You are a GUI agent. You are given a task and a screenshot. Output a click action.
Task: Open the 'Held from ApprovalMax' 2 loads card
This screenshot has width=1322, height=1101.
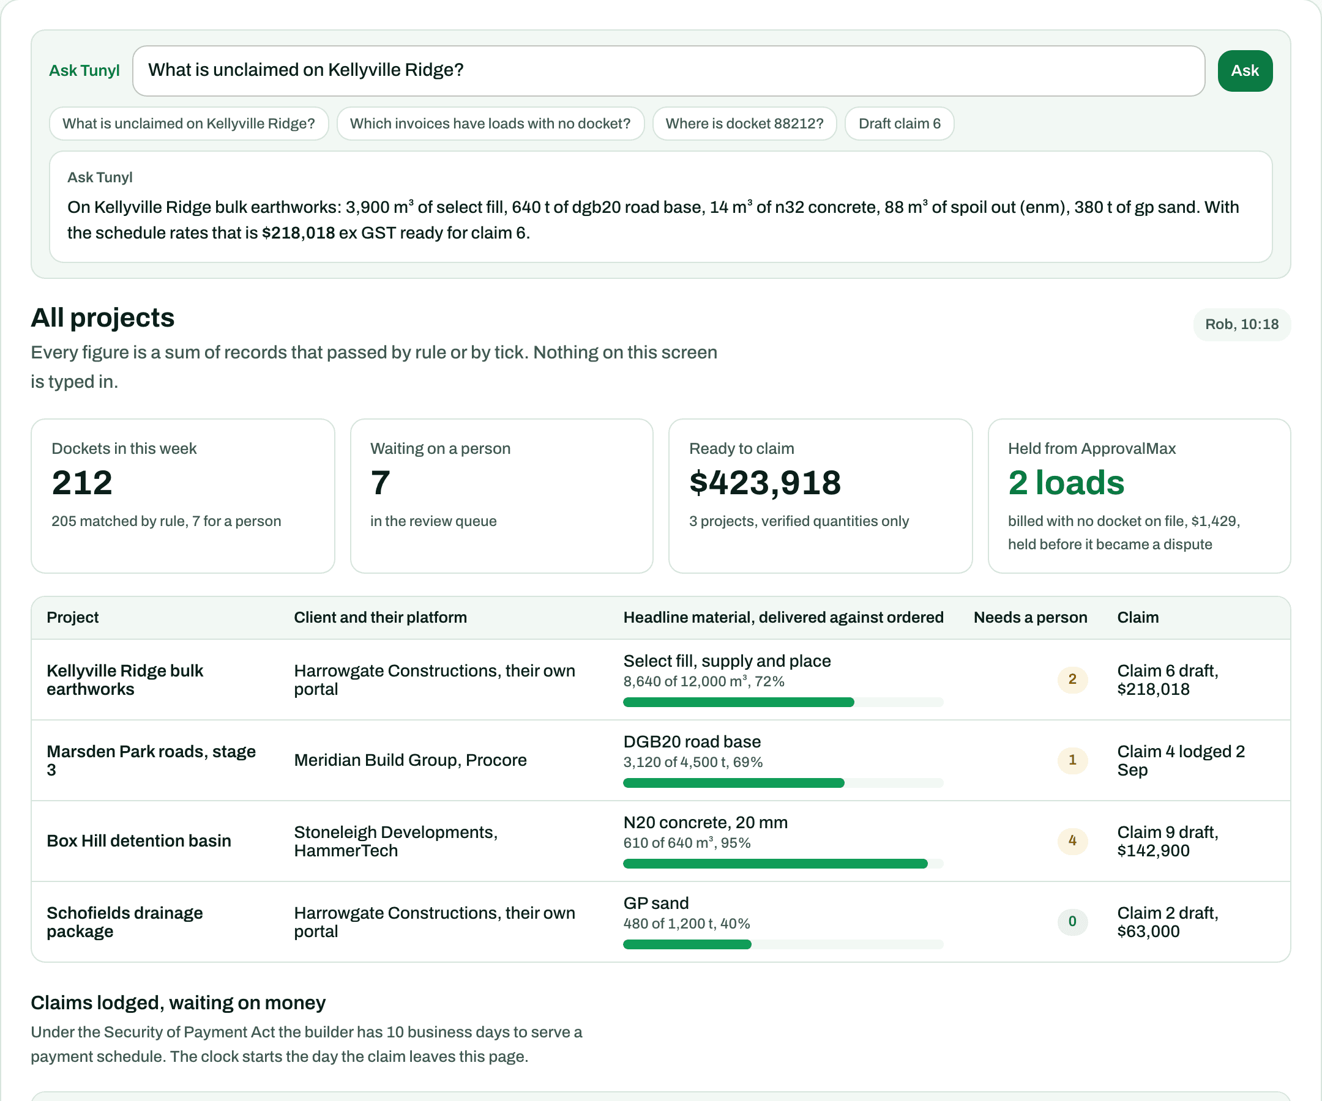1140,496
